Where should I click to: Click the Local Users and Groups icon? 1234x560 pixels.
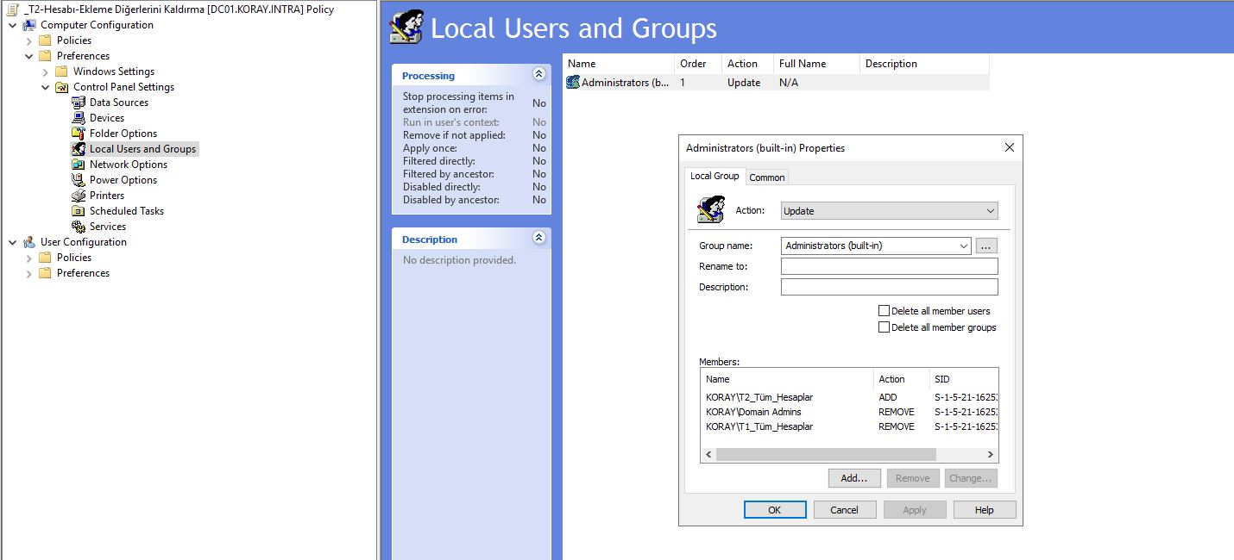point(135,148)
